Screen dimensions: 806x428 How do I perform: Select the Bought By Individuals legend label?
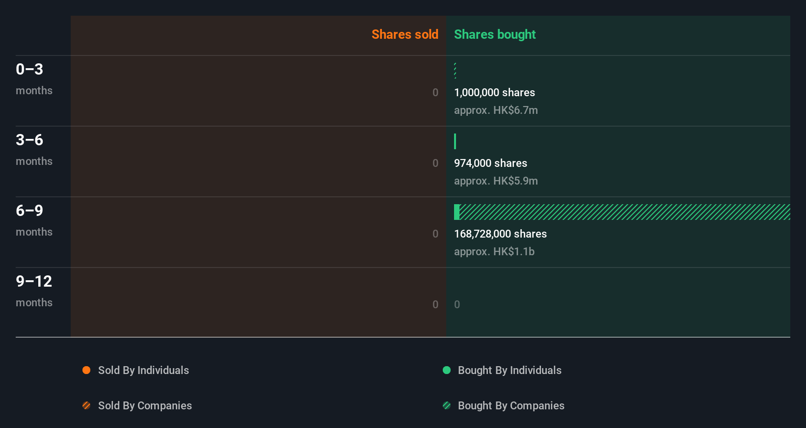510,370
